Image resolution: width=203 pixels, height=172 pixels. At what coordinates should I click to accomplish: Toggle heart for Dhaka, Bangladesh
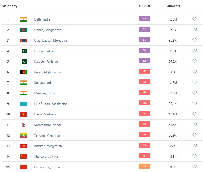194,30
